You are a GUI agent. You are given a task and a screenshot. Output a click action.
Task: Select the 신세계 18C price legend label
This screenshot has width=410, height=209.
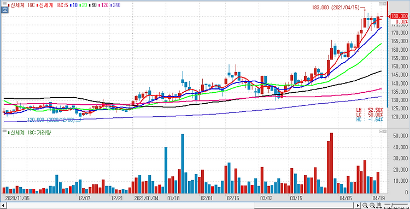22,5
